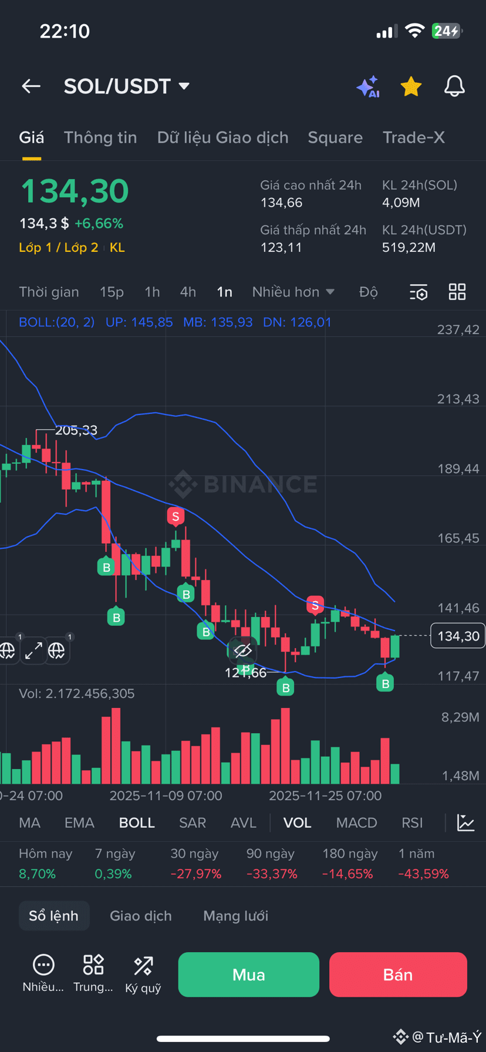Open Dữ liệu Giao dịch tab

[223, 137]
